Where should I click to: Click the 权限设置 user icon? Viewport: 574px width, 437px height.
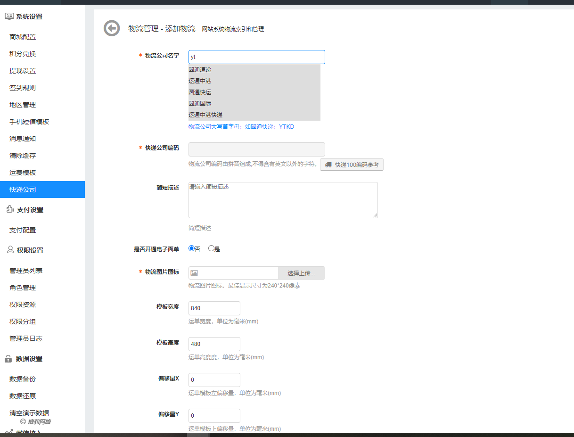[x=9, y=250]
